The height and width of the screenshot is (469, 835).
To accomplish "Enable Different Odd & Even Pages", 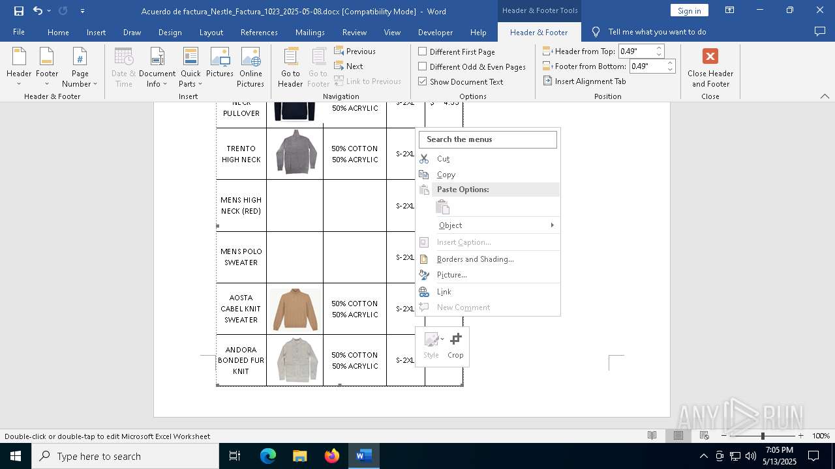I will tap(422, 66).
